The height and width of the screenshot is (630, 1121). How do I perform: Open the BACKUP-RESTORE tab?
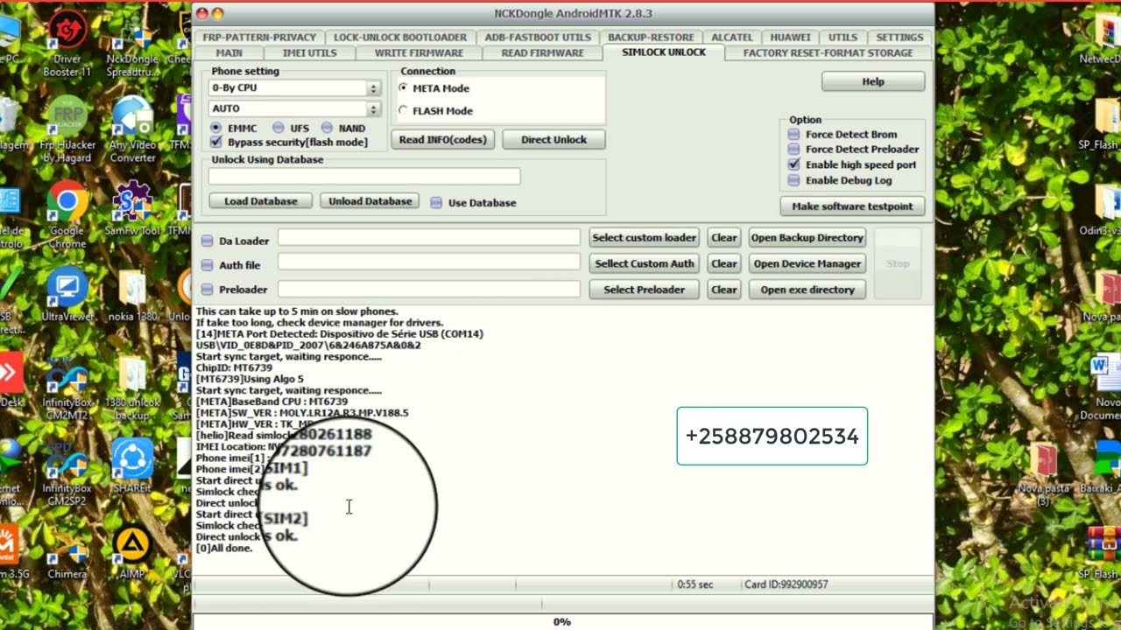[651, 38]
